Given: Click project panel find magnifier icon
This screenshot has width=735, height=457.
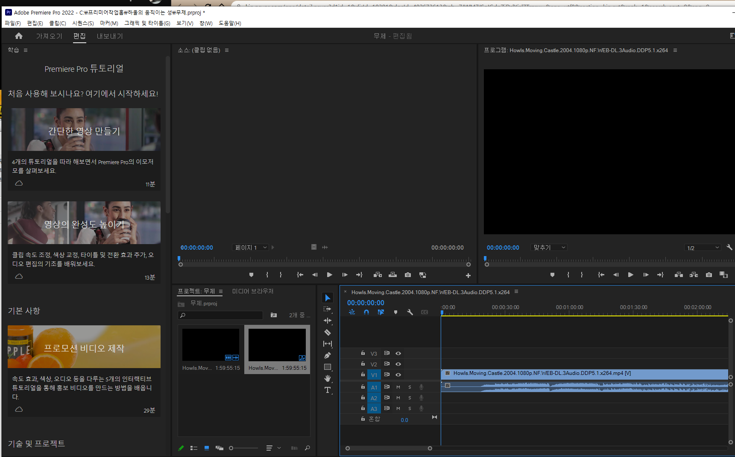Looking at the screenshot, I should (307, 448).
